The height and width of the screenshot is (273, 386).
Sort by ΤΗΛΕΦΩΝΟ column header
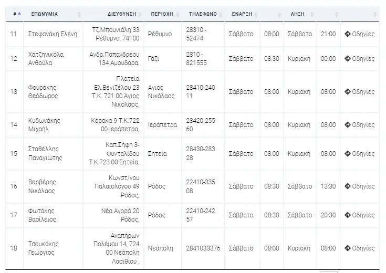click(x=203, y=14)
